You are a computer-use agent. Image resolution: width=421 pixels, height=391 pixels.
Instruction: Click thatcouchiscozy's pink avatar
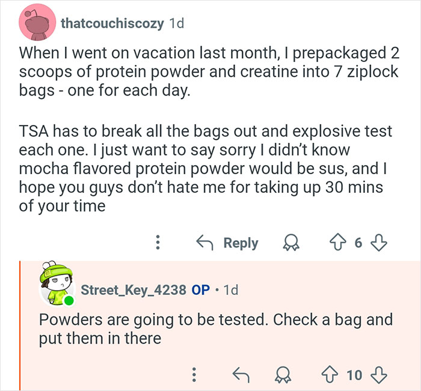click(x=38, y=23)
